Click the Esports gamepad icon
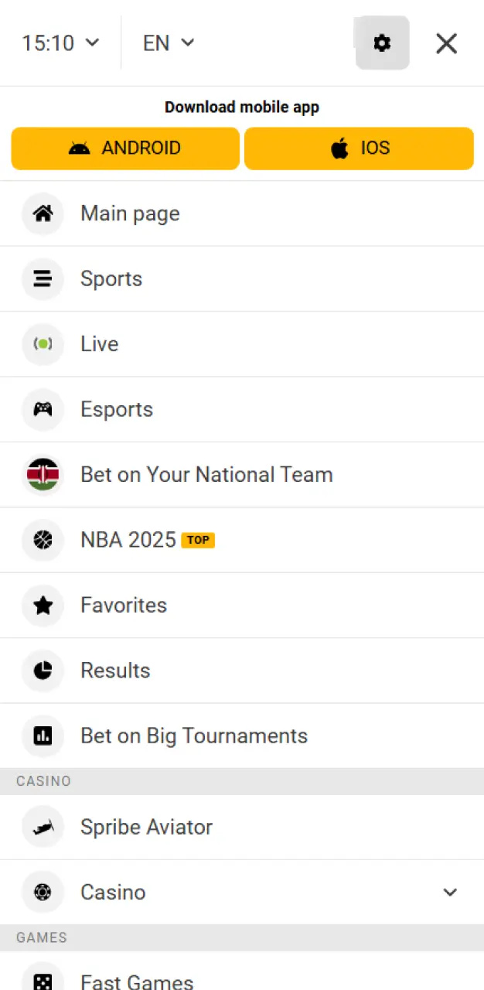This screenshot has height=990, width=484. pos(43,409)
